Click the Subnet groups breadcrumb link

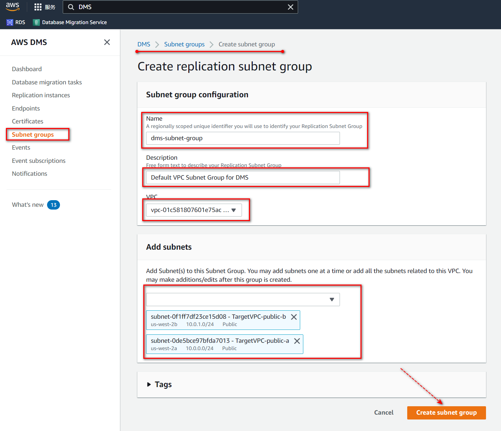pos(184,44)
